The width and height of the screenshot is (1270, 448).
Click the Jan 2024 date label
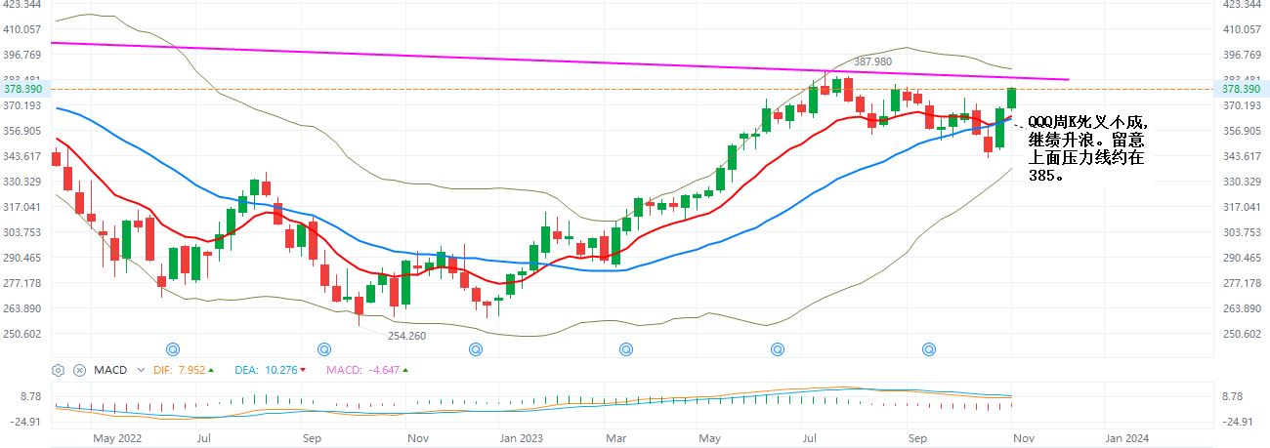(x=1127, y=439)
